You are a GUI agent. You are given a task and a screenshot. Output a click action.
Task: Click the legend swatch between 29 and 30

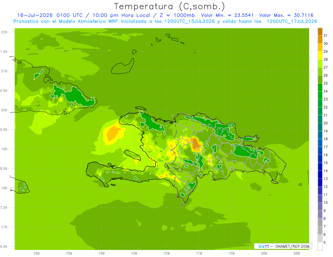click(320, 47)
